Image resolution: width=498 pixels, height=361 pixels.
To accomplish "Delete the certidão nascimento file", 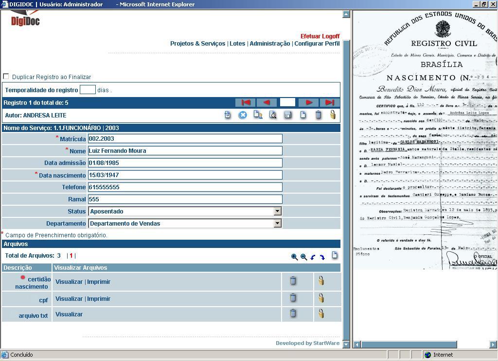I will [293, 281].
